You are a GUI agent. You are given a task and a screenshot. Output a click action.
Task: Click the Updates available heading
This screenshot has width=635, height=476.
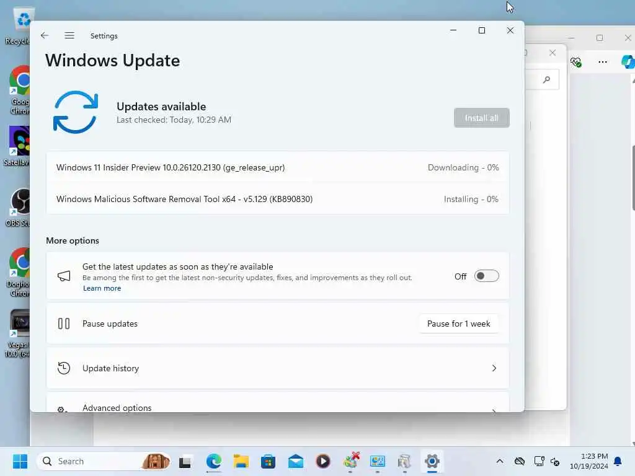pos(161,107)
